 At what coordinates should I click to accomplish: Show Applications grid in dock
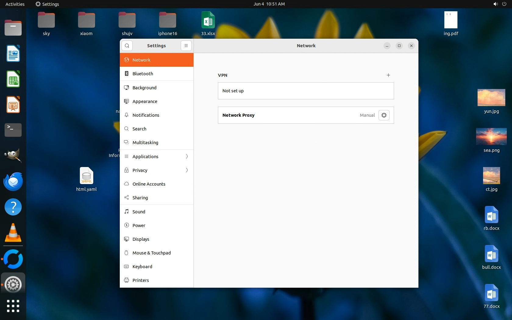click(x=13, y=306)
